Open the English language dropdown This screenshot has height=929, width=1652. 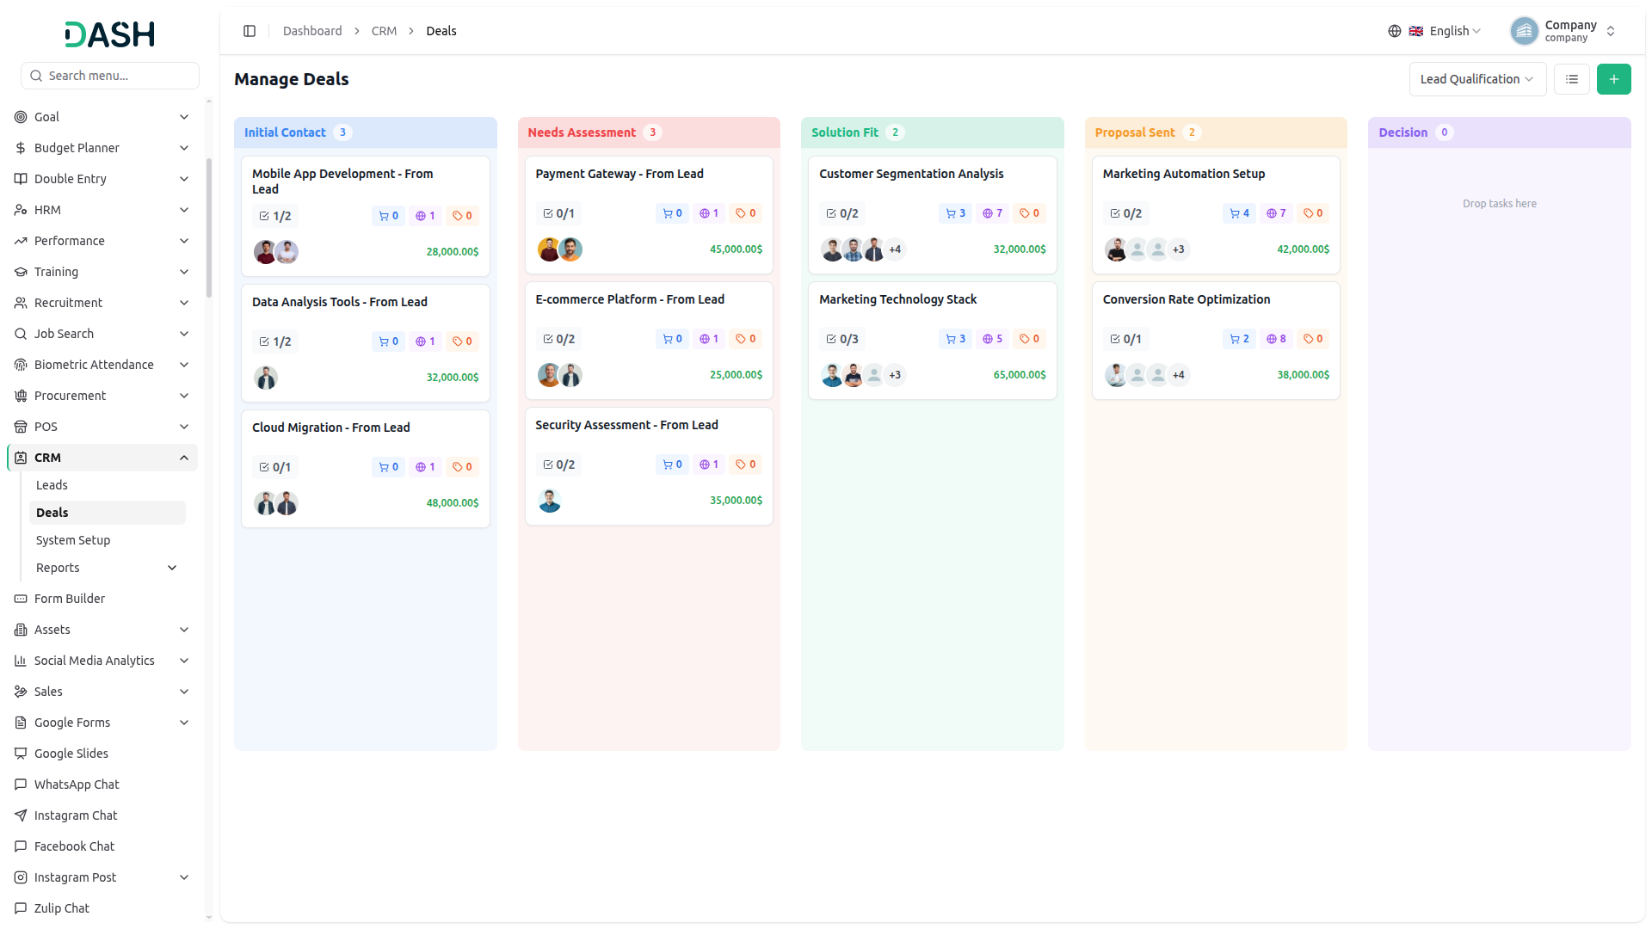(x=1444, y=31)
